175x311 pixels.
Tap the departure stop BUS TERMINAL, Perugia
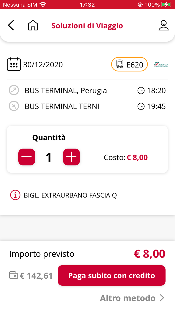(66, 90)
